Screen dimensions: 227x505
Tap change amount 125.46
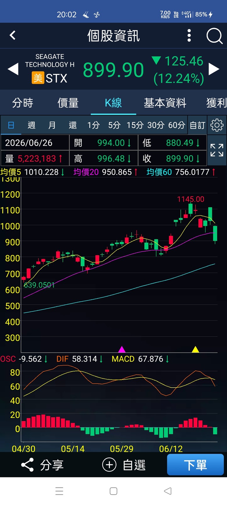click(x=184, y=61)
